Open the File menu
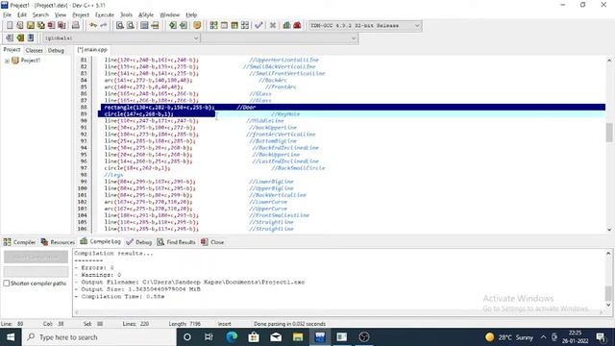Screen dimensions: 615x346 pyautogui.click(x=7, y=15)
